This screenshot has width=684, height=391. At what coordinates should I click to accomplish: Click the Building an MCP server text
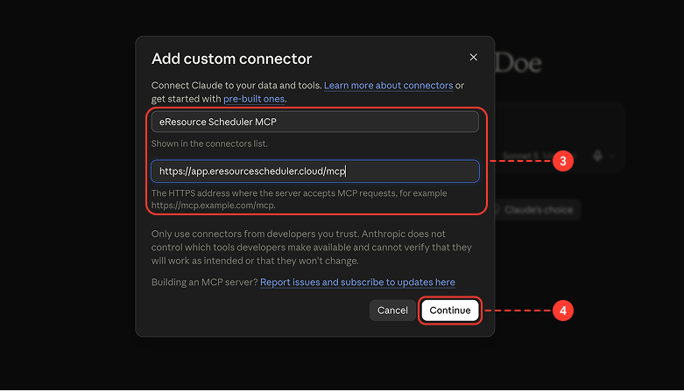[x=205, y=283]
